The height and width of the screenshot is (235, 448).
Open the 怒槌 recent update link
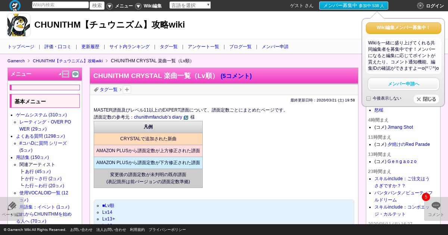coord(379,110)
